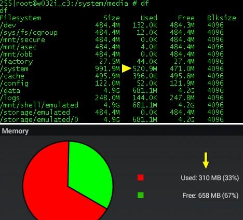Image resolution: width=243 pixels, height=220 pixels.
Task: Click the '/config' filesystem entry
Action: 14,84
